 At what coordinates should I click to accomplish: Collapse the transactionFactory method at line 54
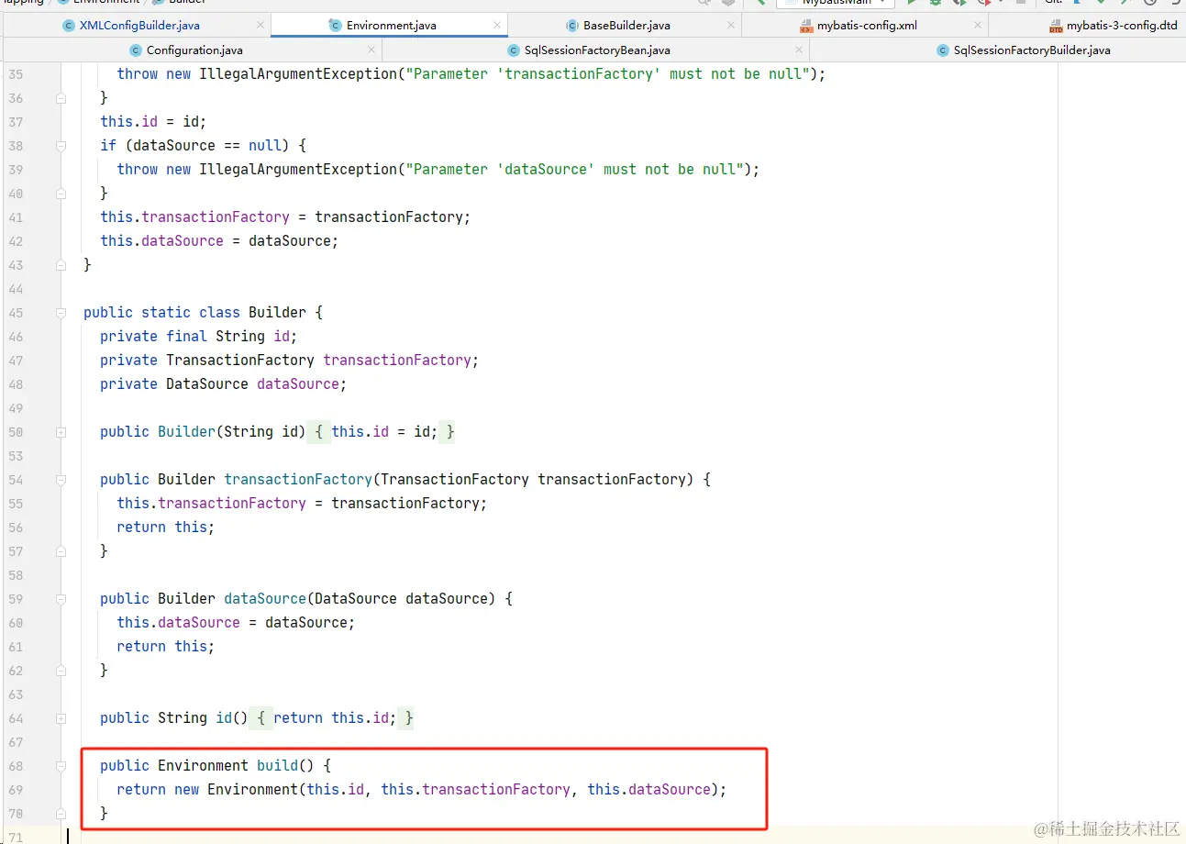pyautogui.click(x=61, y=479)
